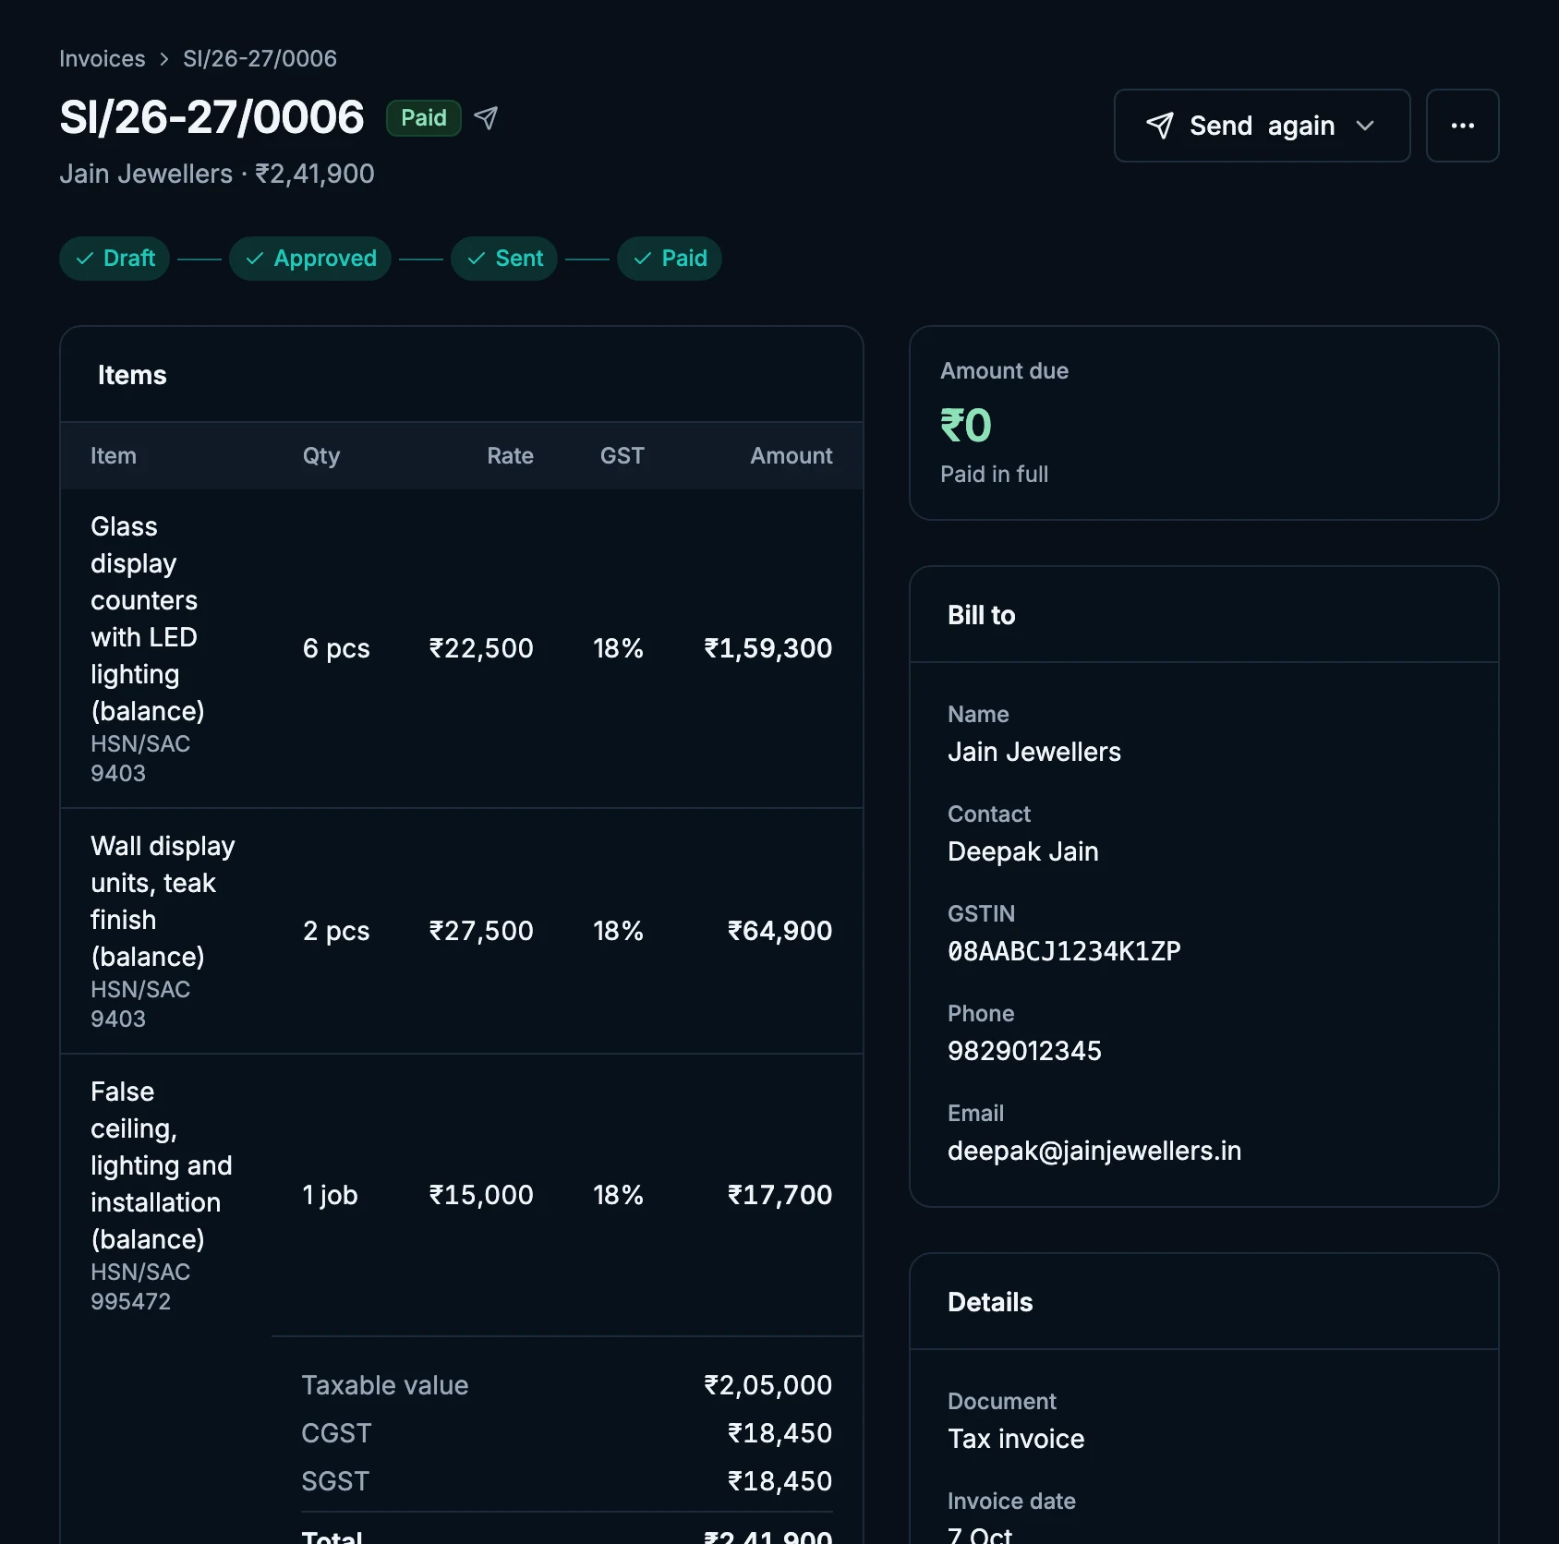Click the Taxable value ₹2,05,000 figure
The image size is (1559, 1544).
tap(768, 1385)
